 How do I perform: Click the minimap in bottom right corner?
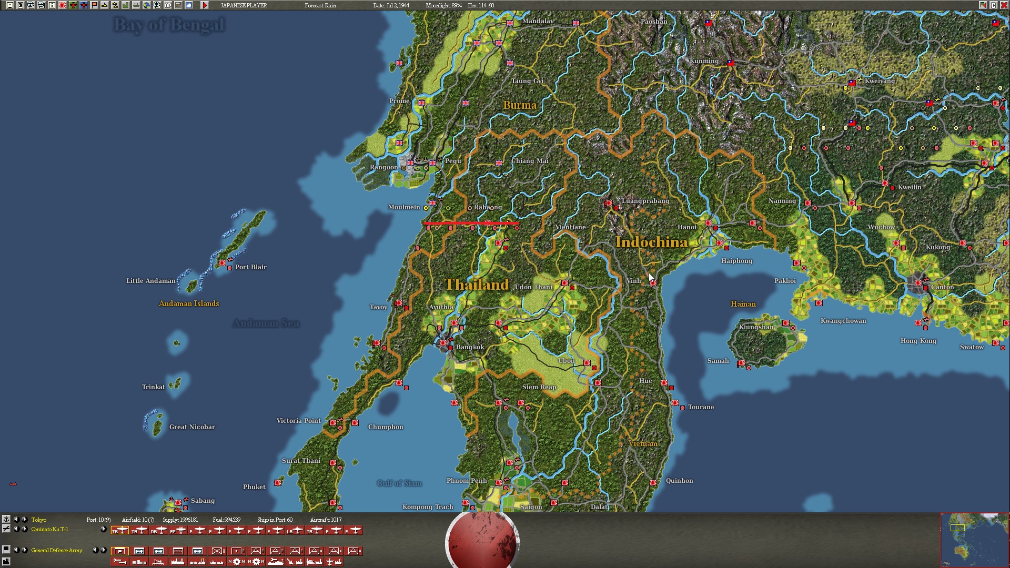tap(974, 540)
